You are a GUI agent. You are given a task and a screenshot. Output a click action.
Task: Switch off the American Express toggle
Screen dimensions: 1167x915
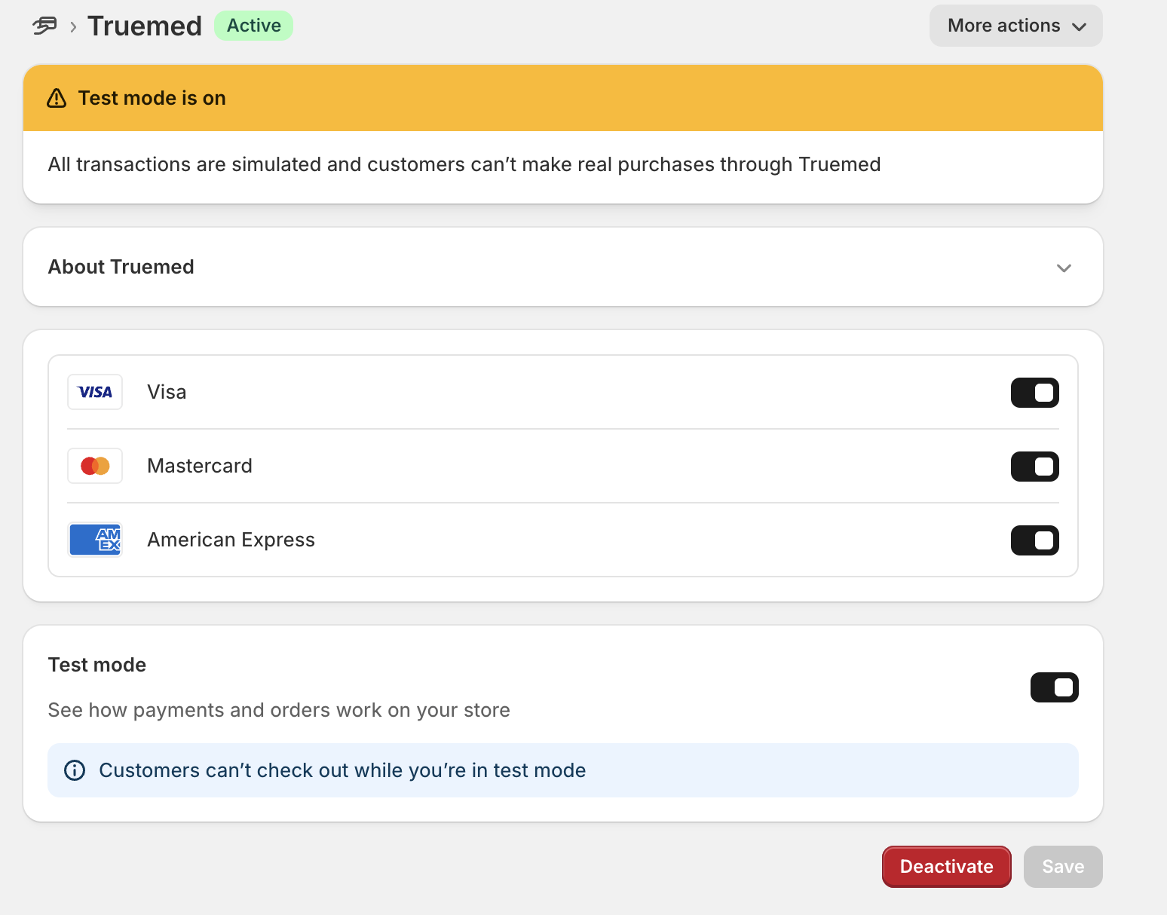point(1035,540)
